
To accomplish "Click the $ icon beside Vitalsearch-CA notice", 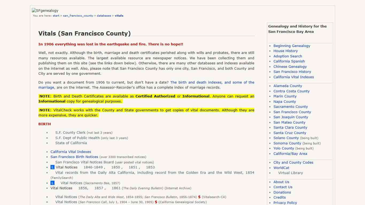I will pyautogui.click(x=199, y=197).
